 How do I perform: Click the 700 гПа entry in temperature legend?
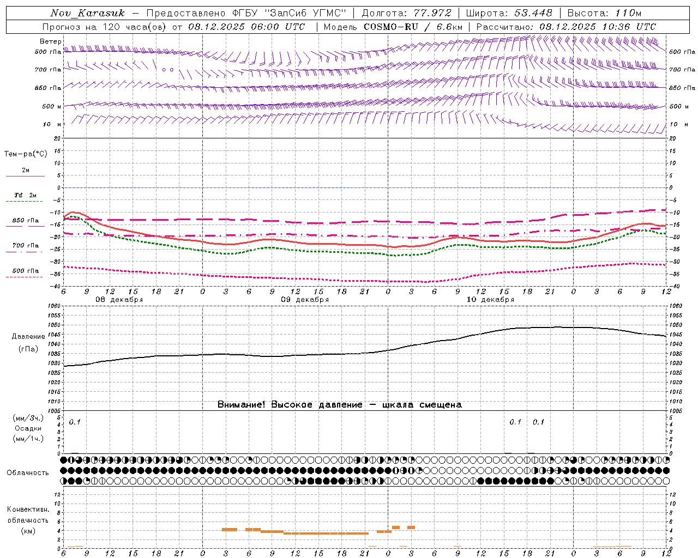point(26,246)
